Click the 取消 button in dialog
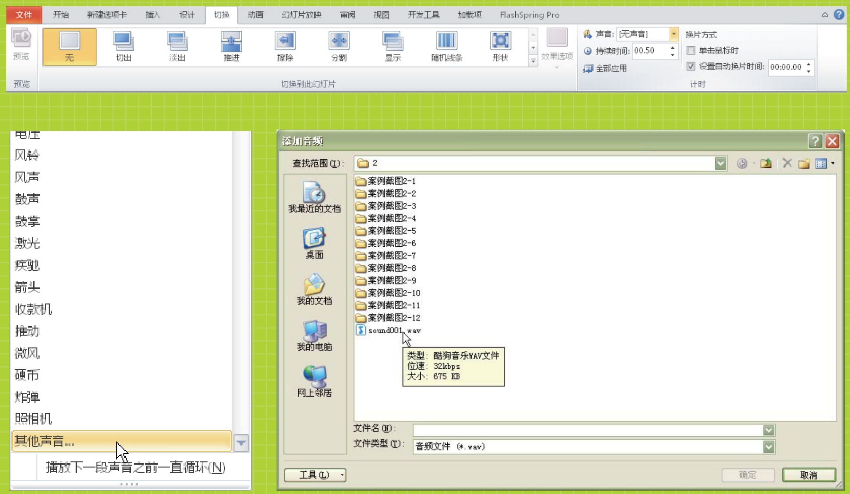The image size is (850, 494). 808,475
